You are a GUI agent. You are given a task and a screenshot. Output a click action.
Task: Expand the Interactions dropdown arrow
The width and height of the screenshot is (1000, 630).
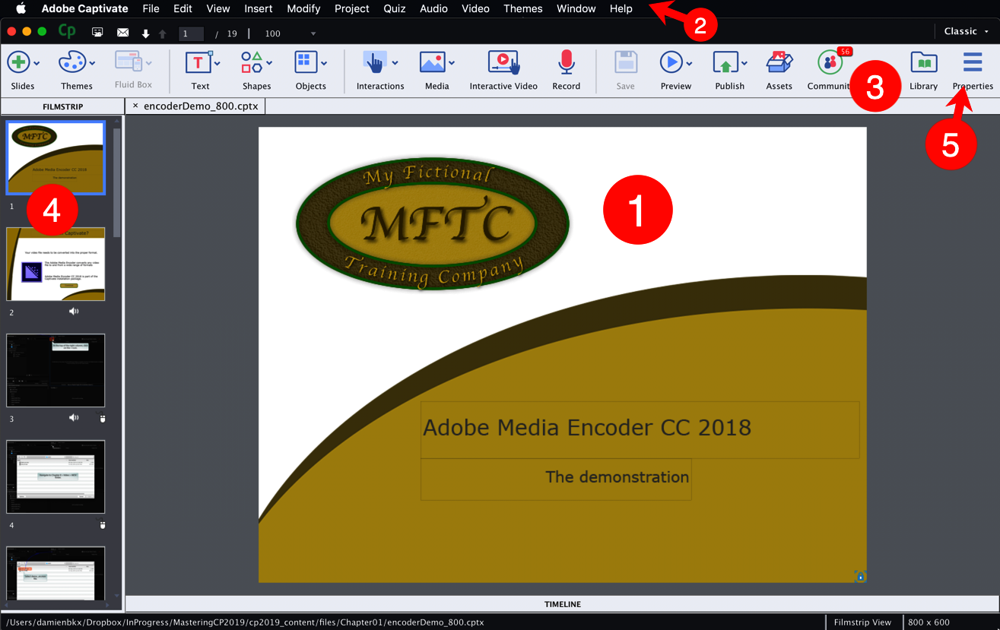tap(395, 63)
